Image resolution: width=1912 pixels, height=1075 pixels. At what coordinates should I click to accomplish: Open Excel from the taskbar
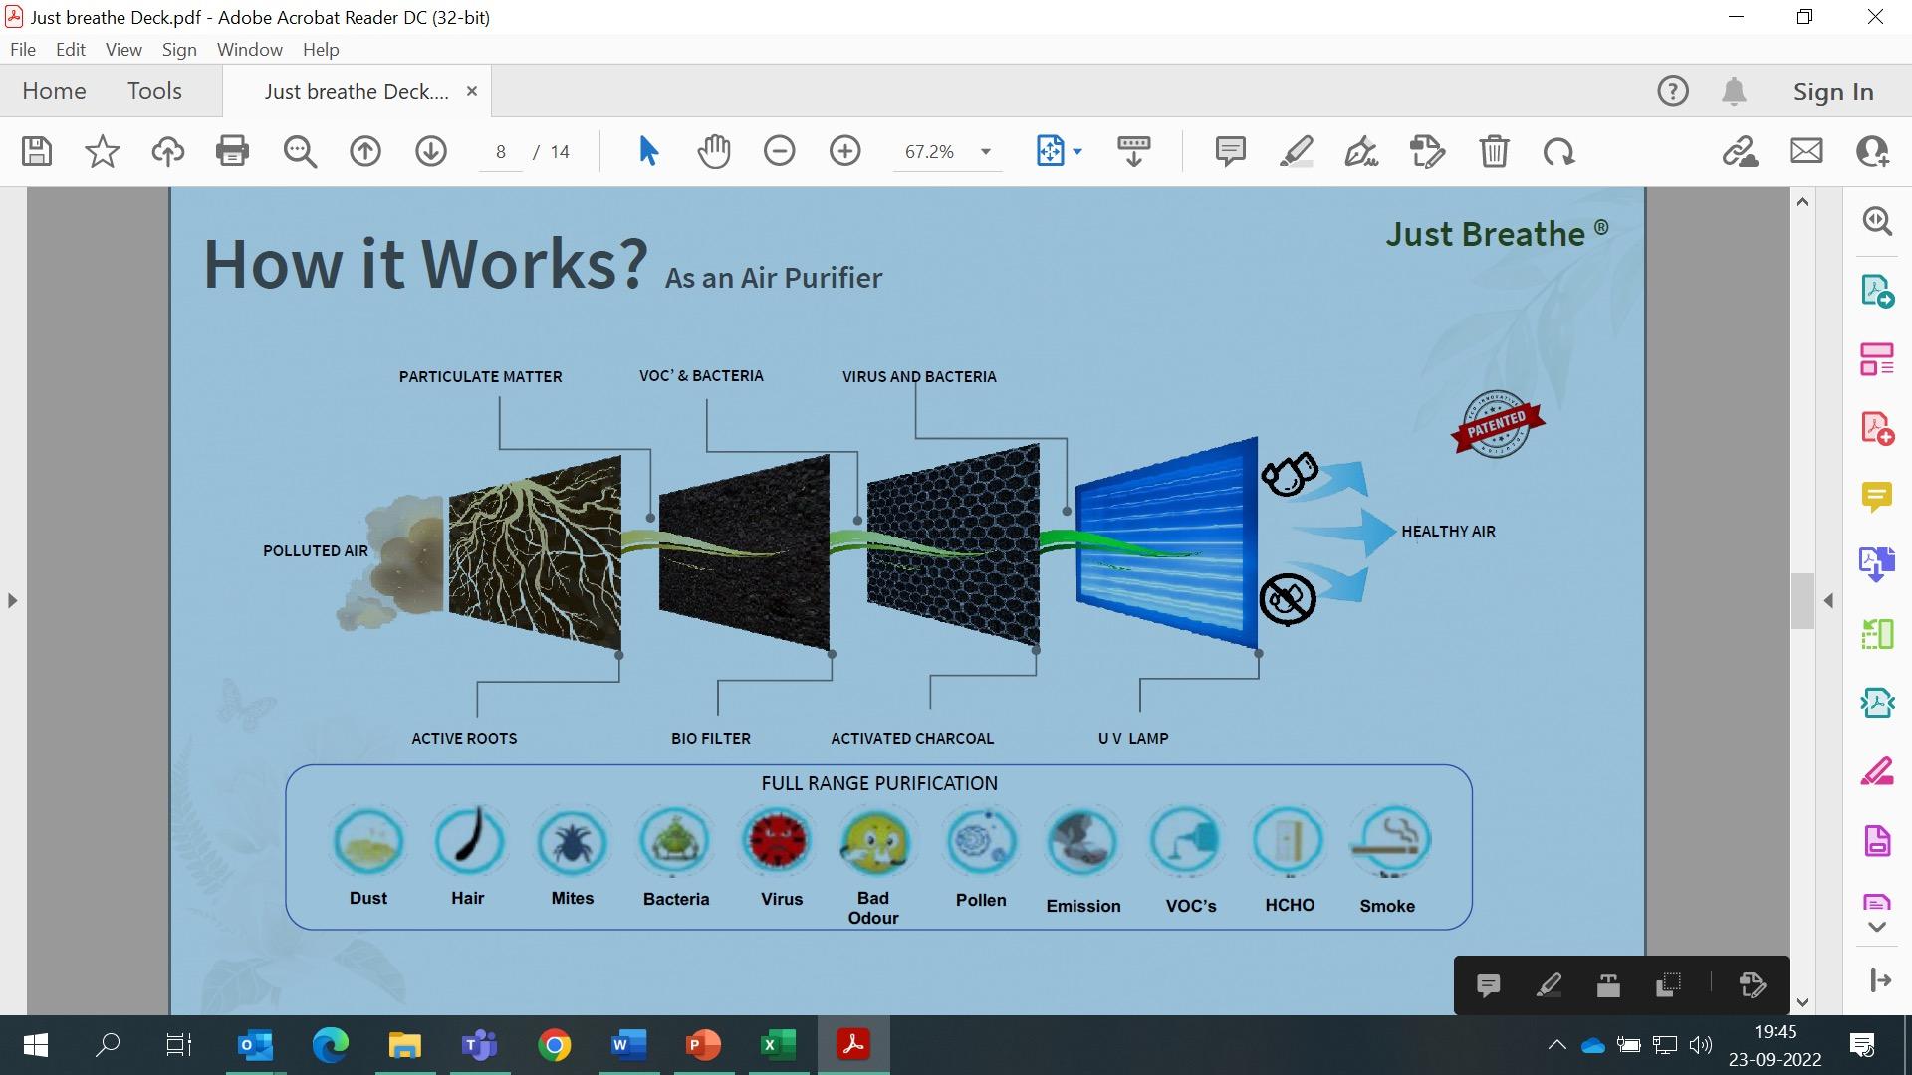[778, 1045]
